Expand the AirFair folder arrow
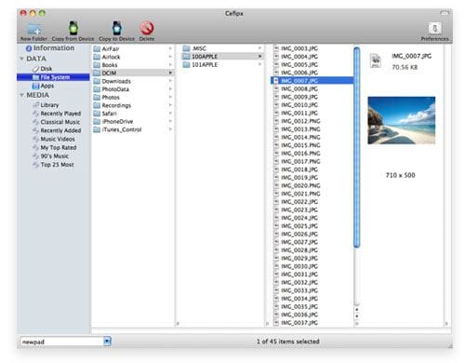Screen dimensions: 465x363 [x=170, y=48]
